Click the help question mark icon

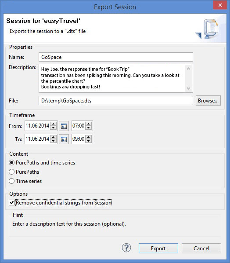(x=126, y=248)
